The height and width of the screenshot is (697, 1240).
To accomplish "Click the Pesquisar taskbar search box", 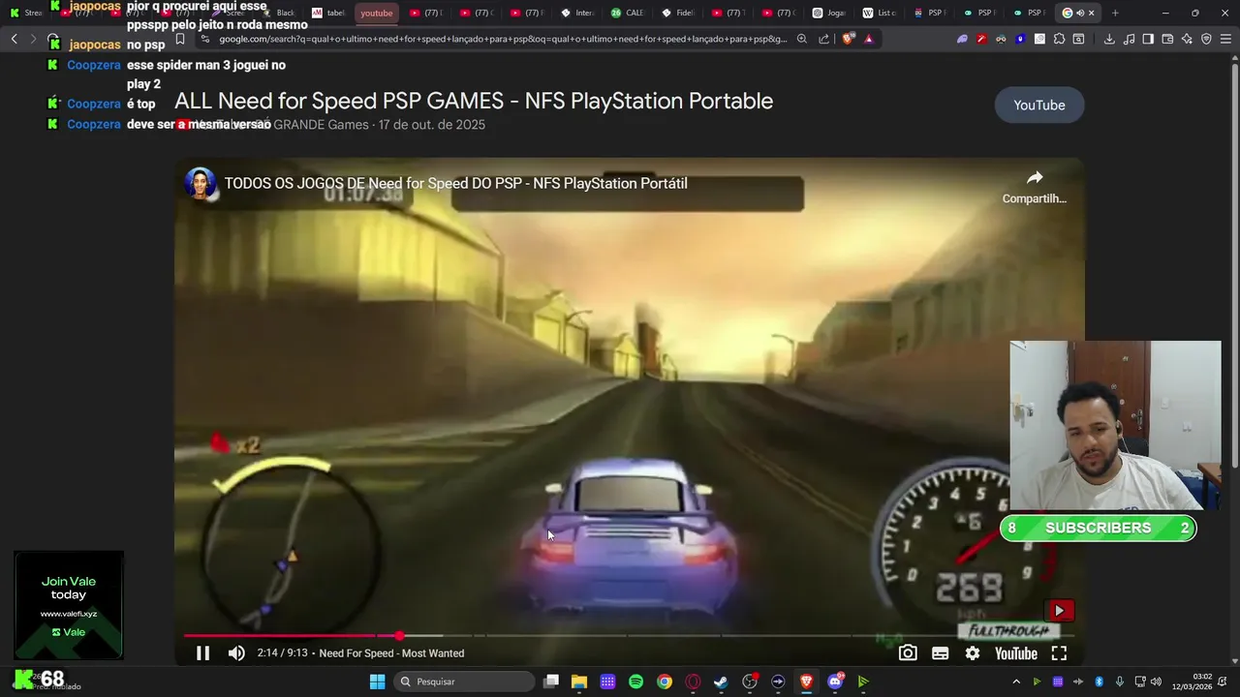I will click(x=464, y=682).
